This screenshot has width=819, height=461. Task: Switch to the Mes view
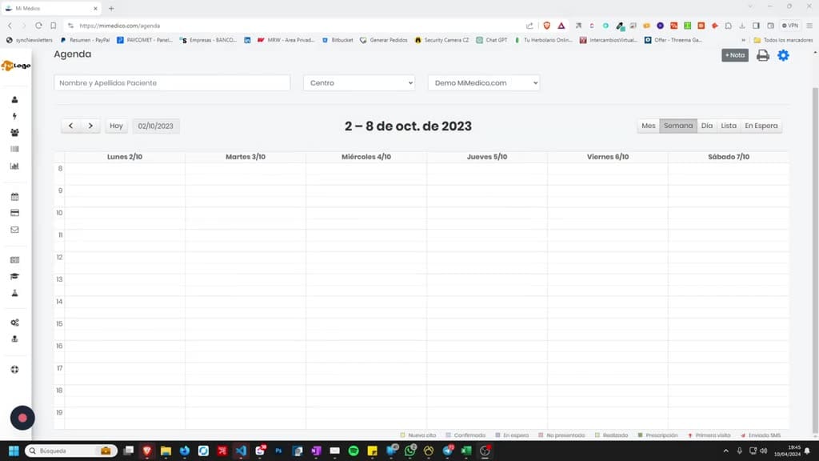[648, 126]
